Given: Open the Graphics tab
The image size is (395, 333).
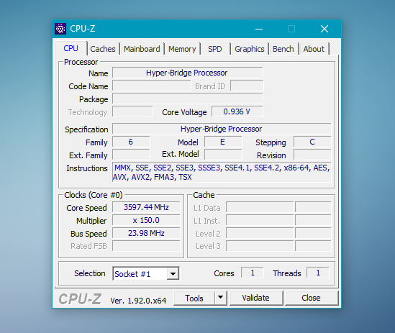Looking at the screenshot, I should click(x=250, y=49).
